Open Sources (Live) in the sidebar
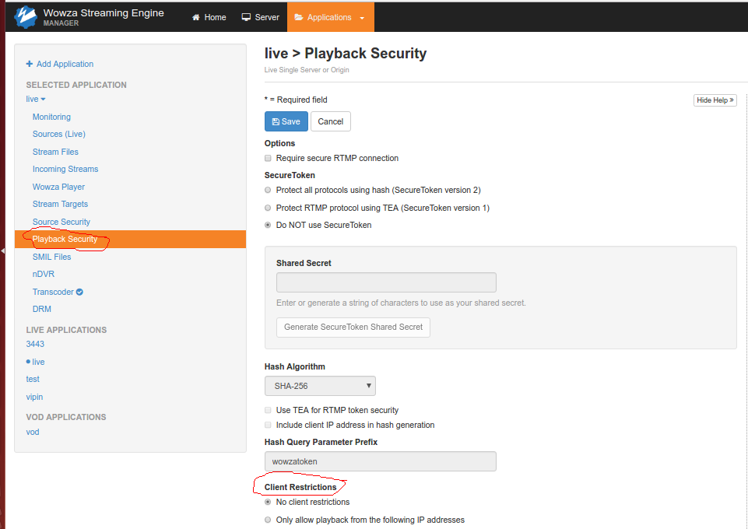Image resolution: width=748 pixels, height=529 pixels. point(59,134)
